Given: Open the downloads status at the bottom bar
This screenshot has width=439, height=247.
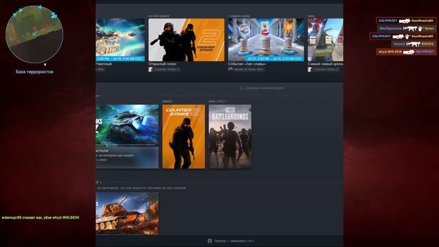Looking at the screenshot, I should click(231, 241).
